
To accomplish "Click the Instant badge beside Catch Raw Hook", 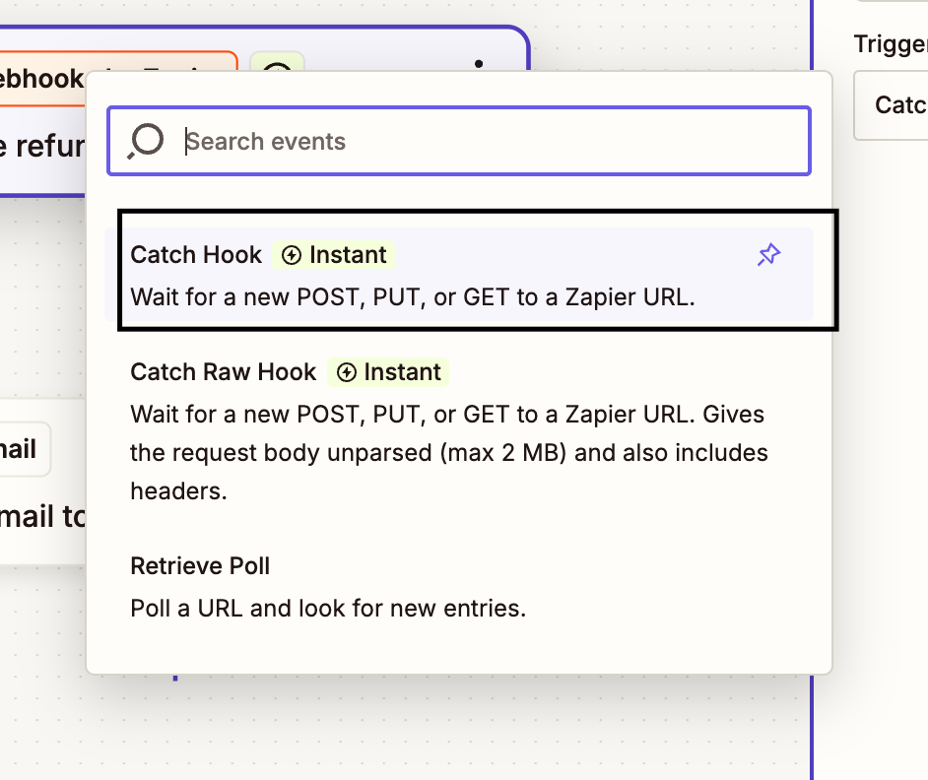I will click(x=388, y=372).
